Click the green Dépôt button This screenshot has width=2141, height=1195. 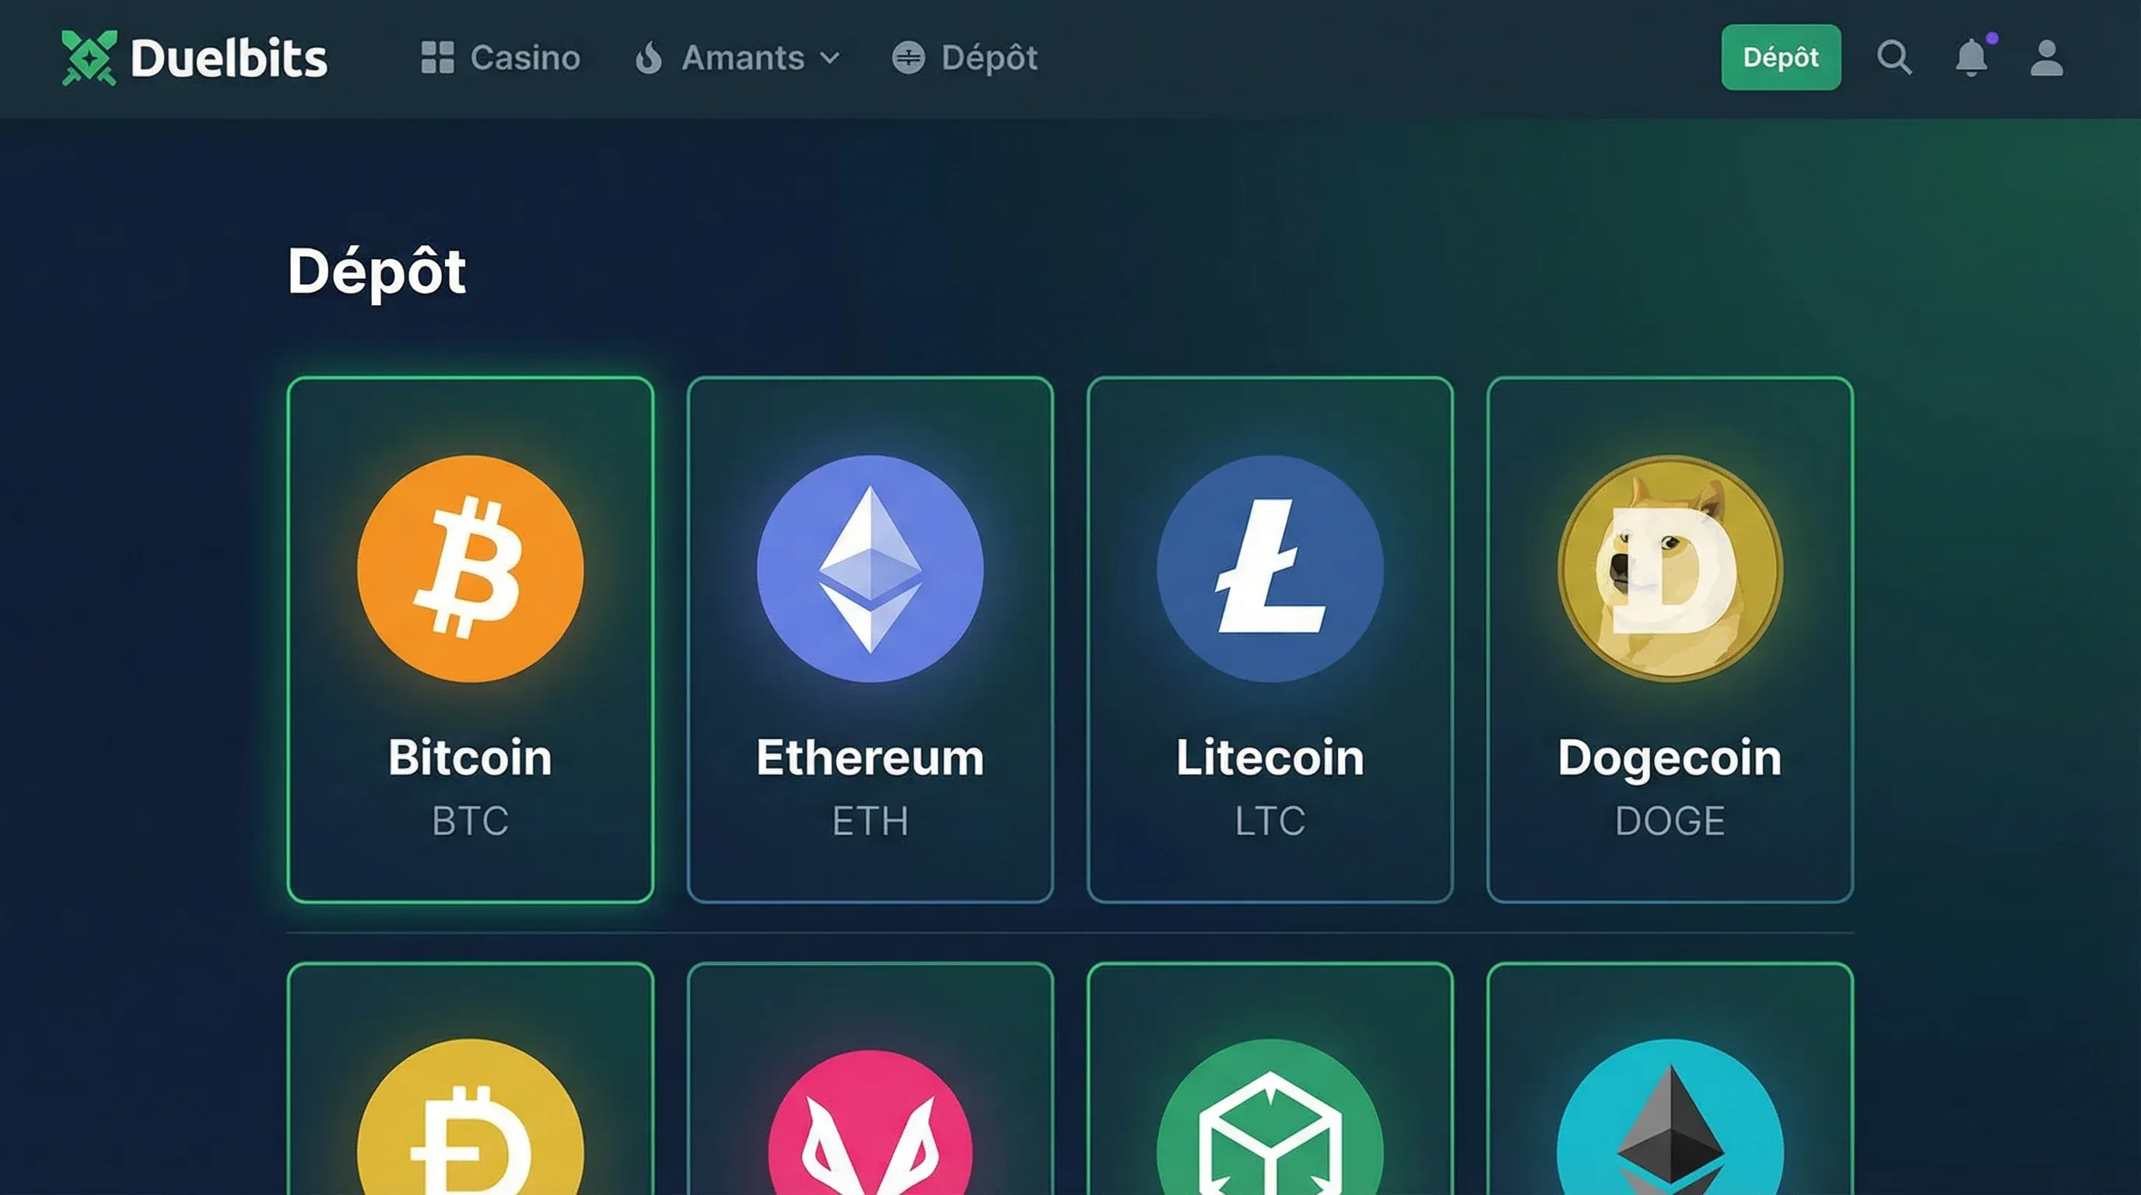click(x=1780, y=58)
